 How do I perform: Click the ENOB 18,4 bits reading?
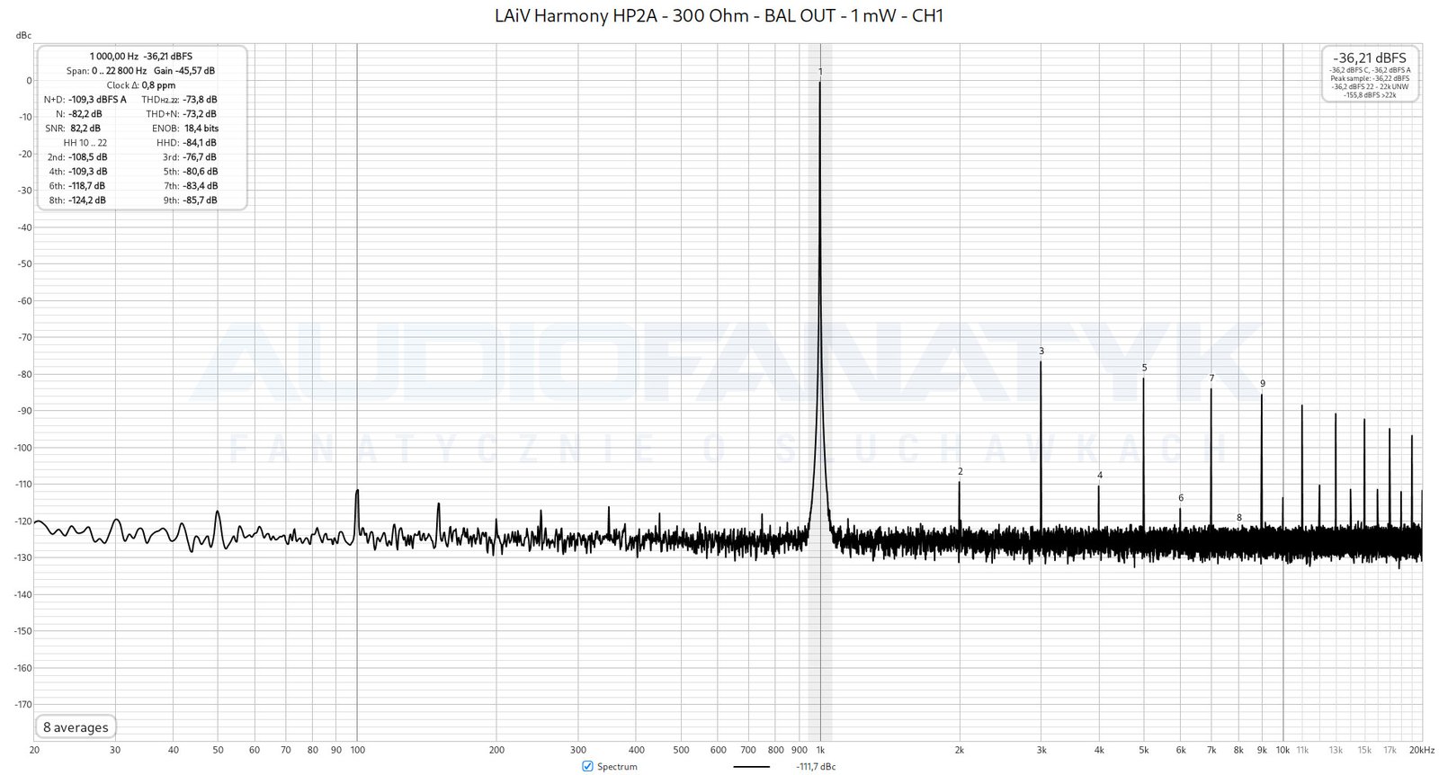(201, 129)
